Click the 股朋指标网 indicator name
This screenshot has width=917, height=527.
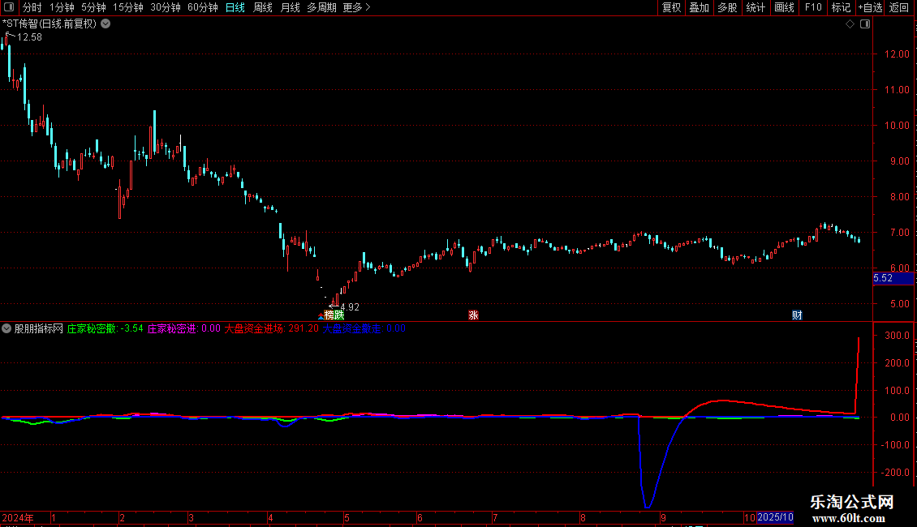point(39,329)
